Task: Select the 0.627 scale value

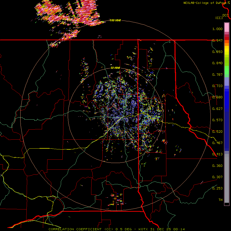Action: (x=217, y=109)
